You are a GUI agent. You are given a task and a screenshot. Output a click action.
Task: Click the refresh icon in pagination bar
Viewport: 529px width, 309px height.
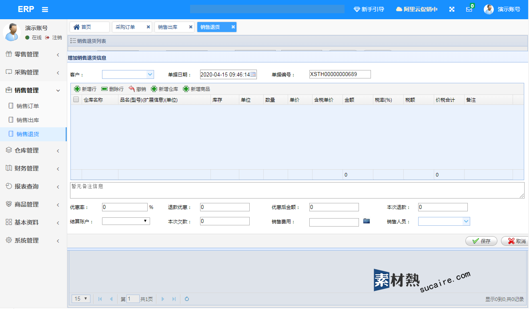pos(186,299)
